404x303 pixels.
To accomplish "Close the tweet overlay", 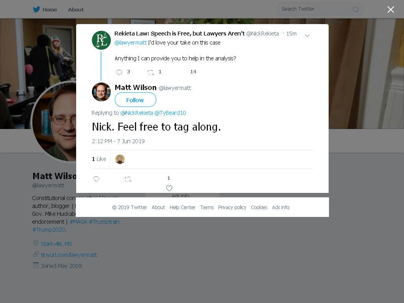I will (x=391, y=9).
